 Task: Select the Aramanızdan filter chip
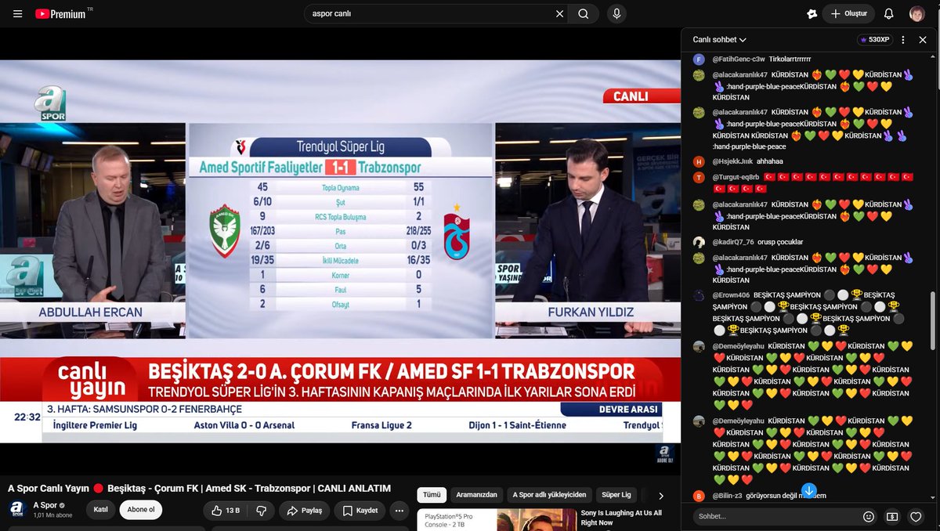tap(476, 495)
